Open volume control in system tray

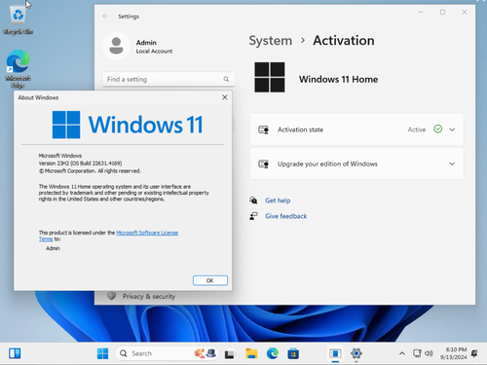coord(429,353)
